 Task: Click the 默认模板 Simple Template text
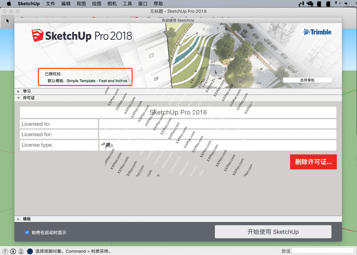87,81
